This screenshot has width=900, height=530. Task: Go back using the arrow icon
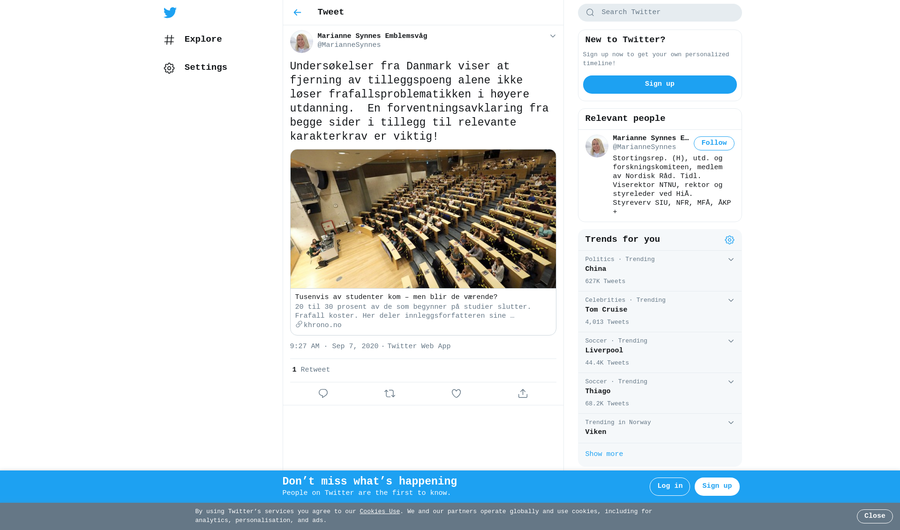pos(297,13)
